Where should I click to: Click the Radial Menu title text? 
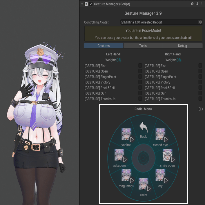(x=143, y=109)
